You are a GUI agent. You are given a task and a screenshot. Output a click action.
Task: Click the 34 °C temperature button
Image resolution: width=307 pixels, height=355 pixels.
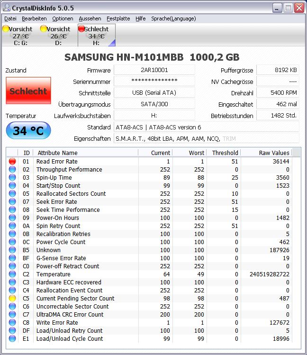[x=28, y=131]
